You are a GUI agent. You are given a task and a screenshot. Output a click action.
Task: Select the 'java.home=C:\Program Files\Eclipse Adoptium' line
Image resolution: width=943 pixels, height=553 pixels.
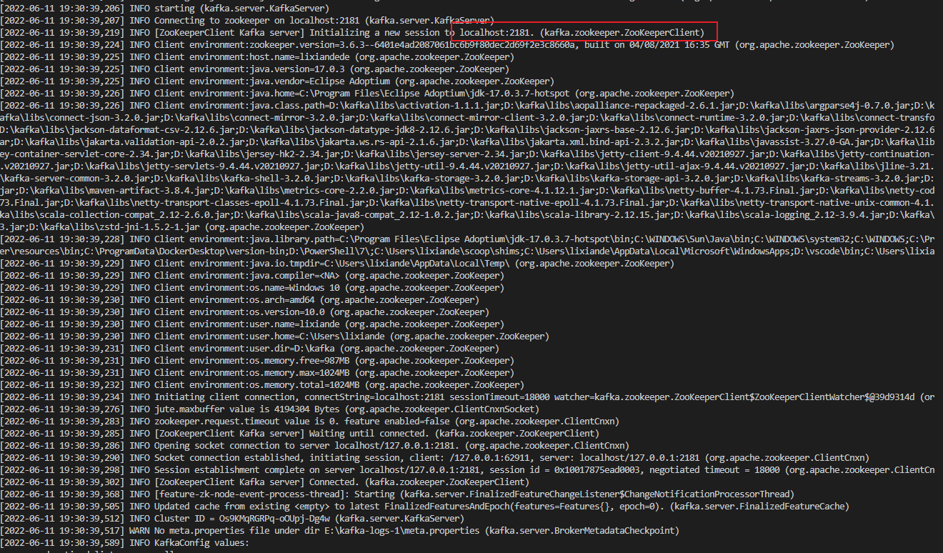point(366,93)
